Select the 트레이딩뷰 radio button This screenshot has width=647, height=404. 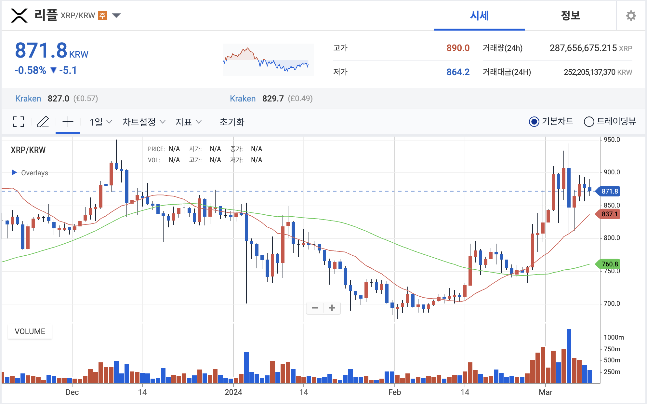tap(589, 122)
